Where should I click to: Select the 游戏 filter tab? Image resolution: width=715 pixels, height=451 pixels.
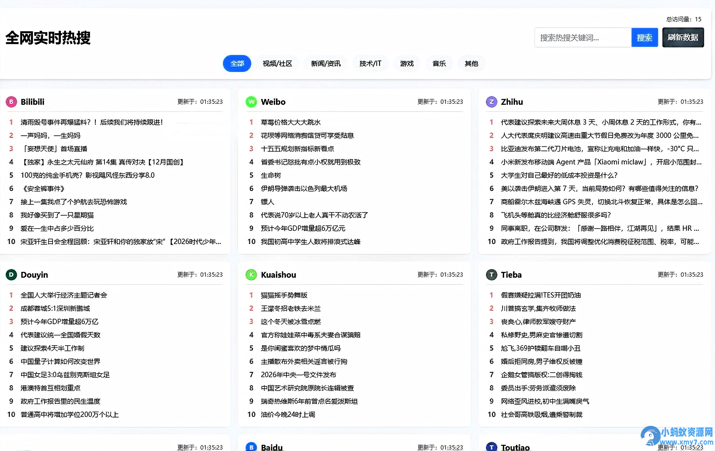point(406,63)
